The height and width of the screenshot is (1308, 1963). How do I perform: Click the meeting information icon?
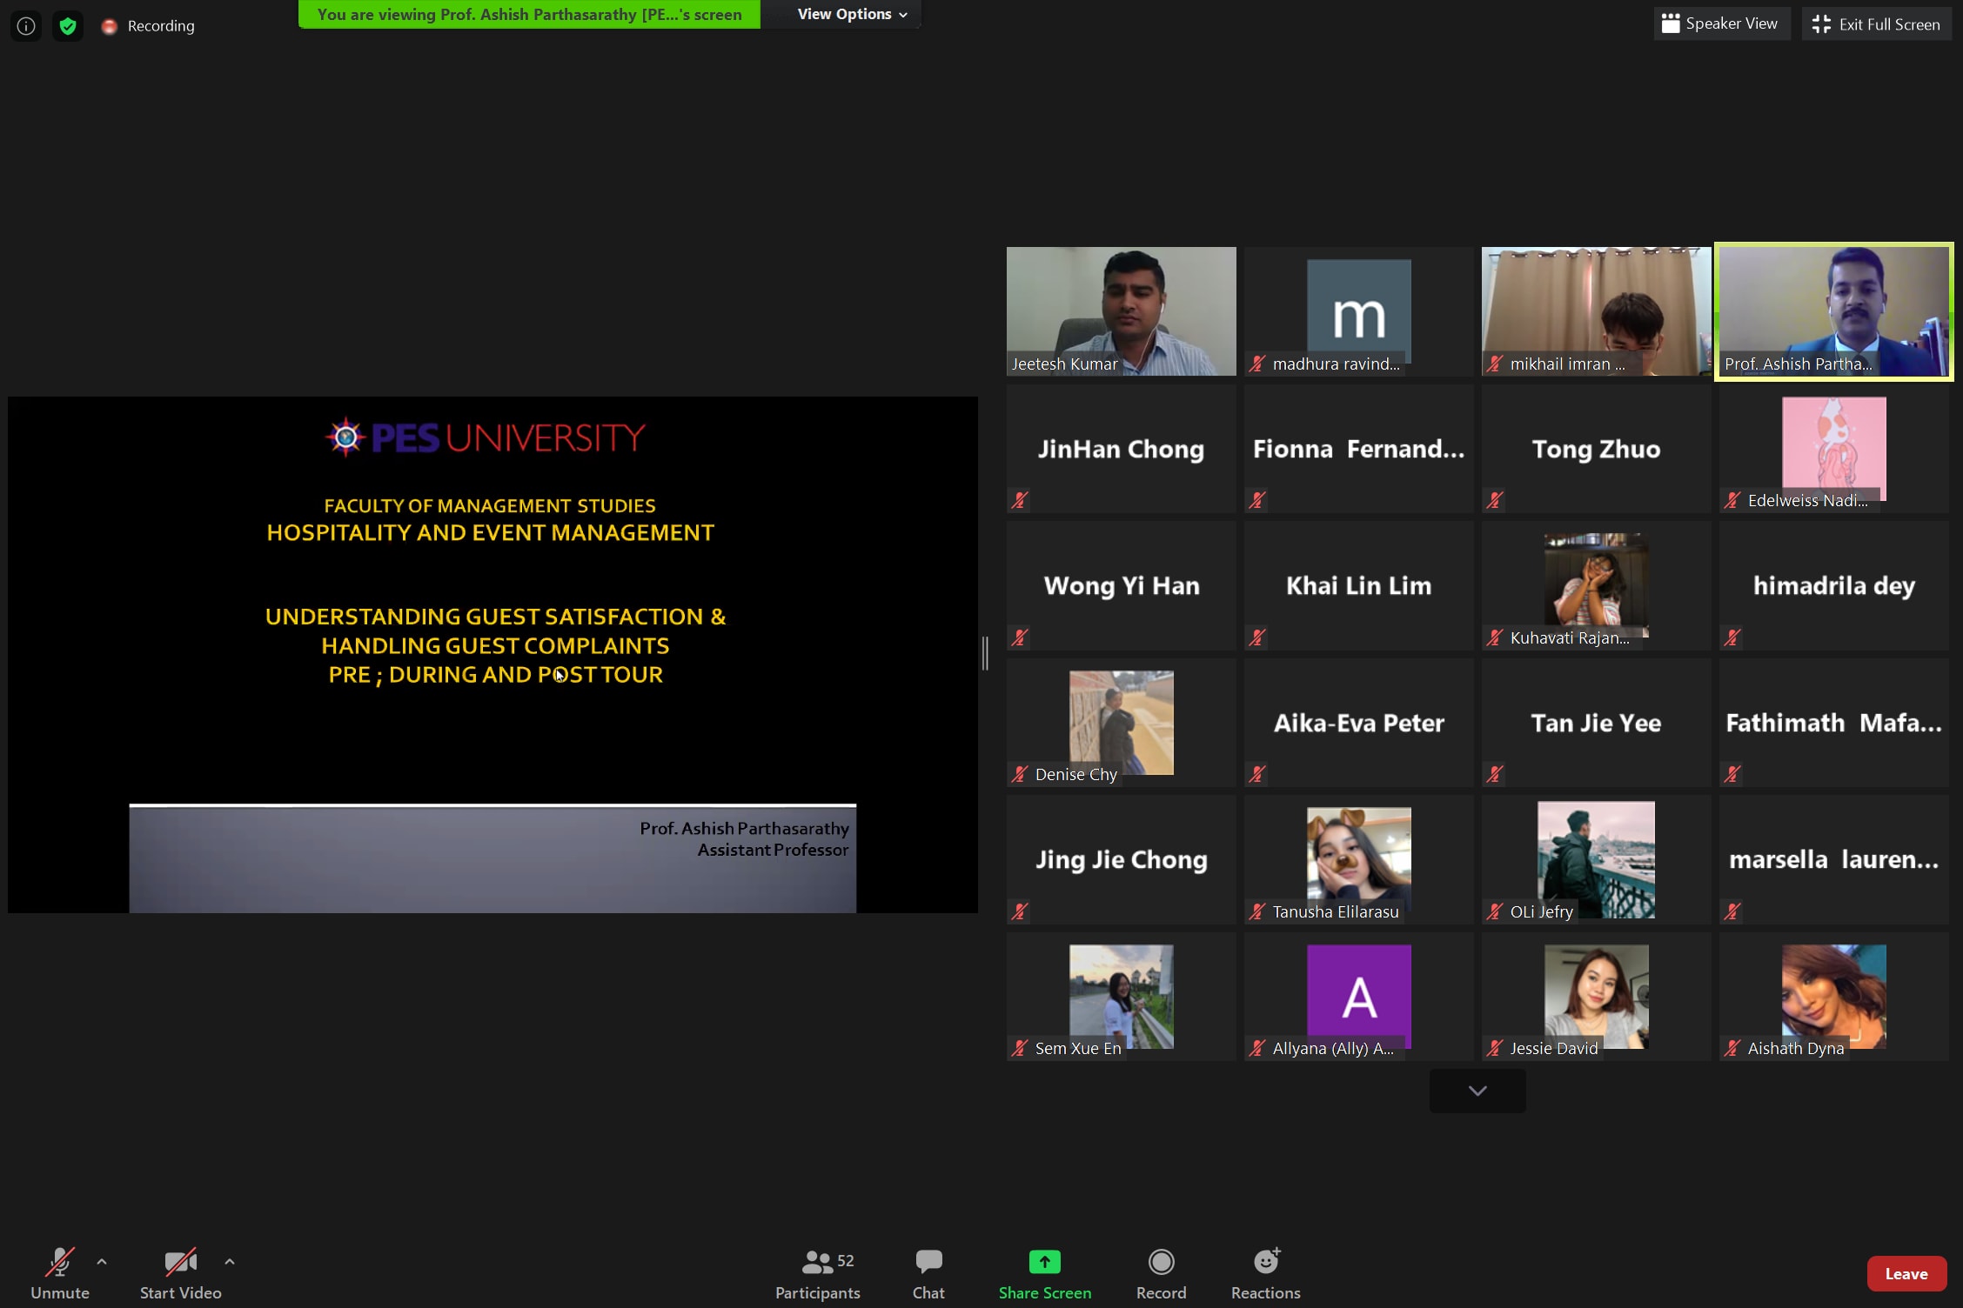(x=25, y=25)
